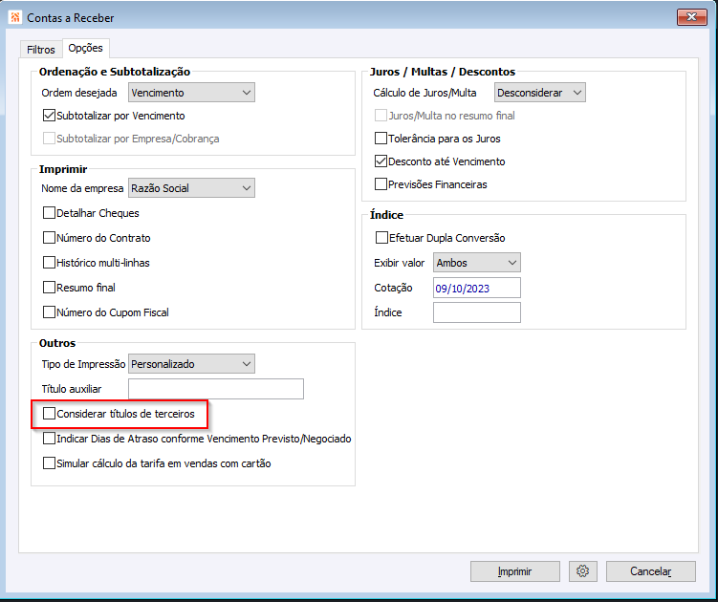Click the Cotação date field
The image size is (718, 602).
(477, 288)
